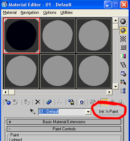Toggle the highlighted Show End Result icon

(x=104, y=102)
